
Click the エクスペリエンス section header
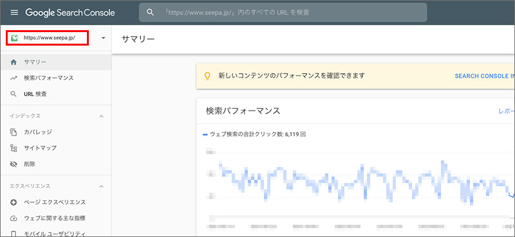30,186
